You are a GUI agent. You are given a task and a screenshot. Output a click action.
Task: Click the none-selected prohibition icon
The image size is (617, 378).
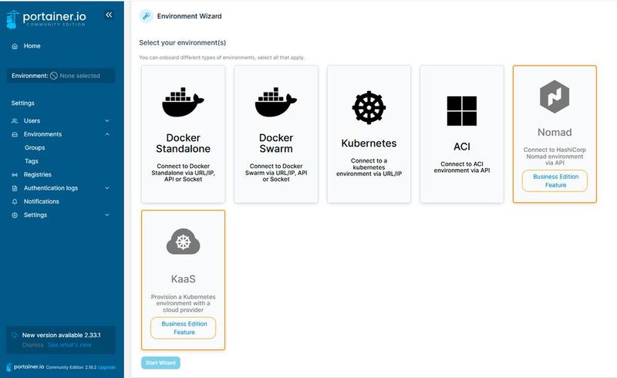(54, 76)
